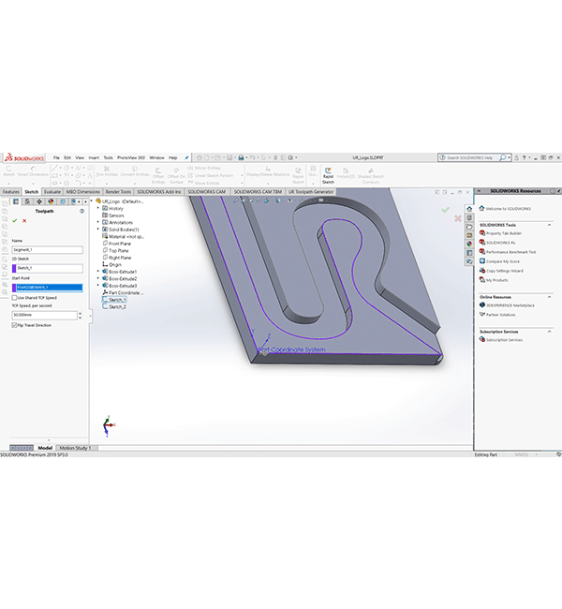Open the File menu
This screenshot has height=609, width=562.
click(x=56, y=157)
